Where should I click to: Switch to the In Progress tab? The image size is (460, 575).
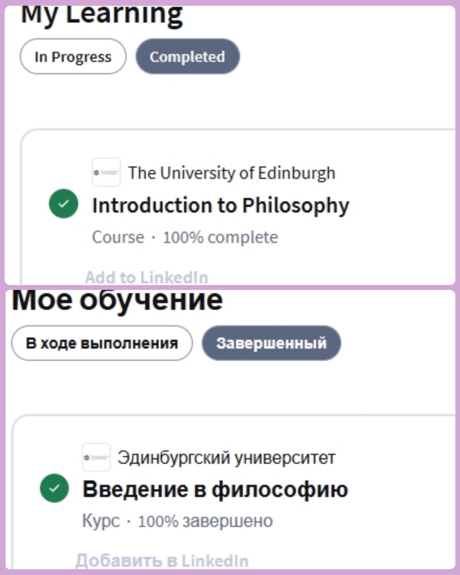click(73, 57)
